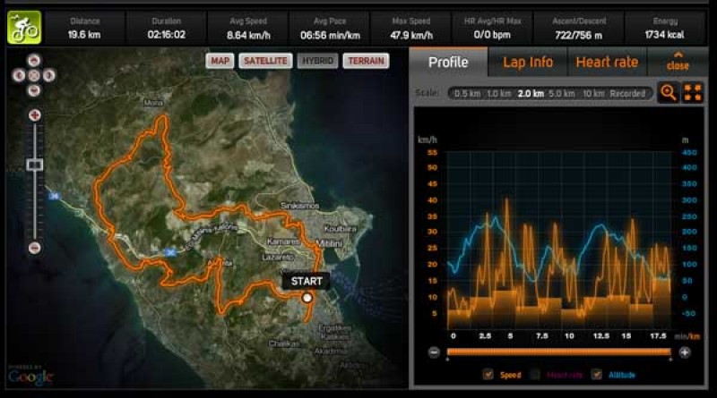Pan the map down arrow

click(x=33, y=90)
